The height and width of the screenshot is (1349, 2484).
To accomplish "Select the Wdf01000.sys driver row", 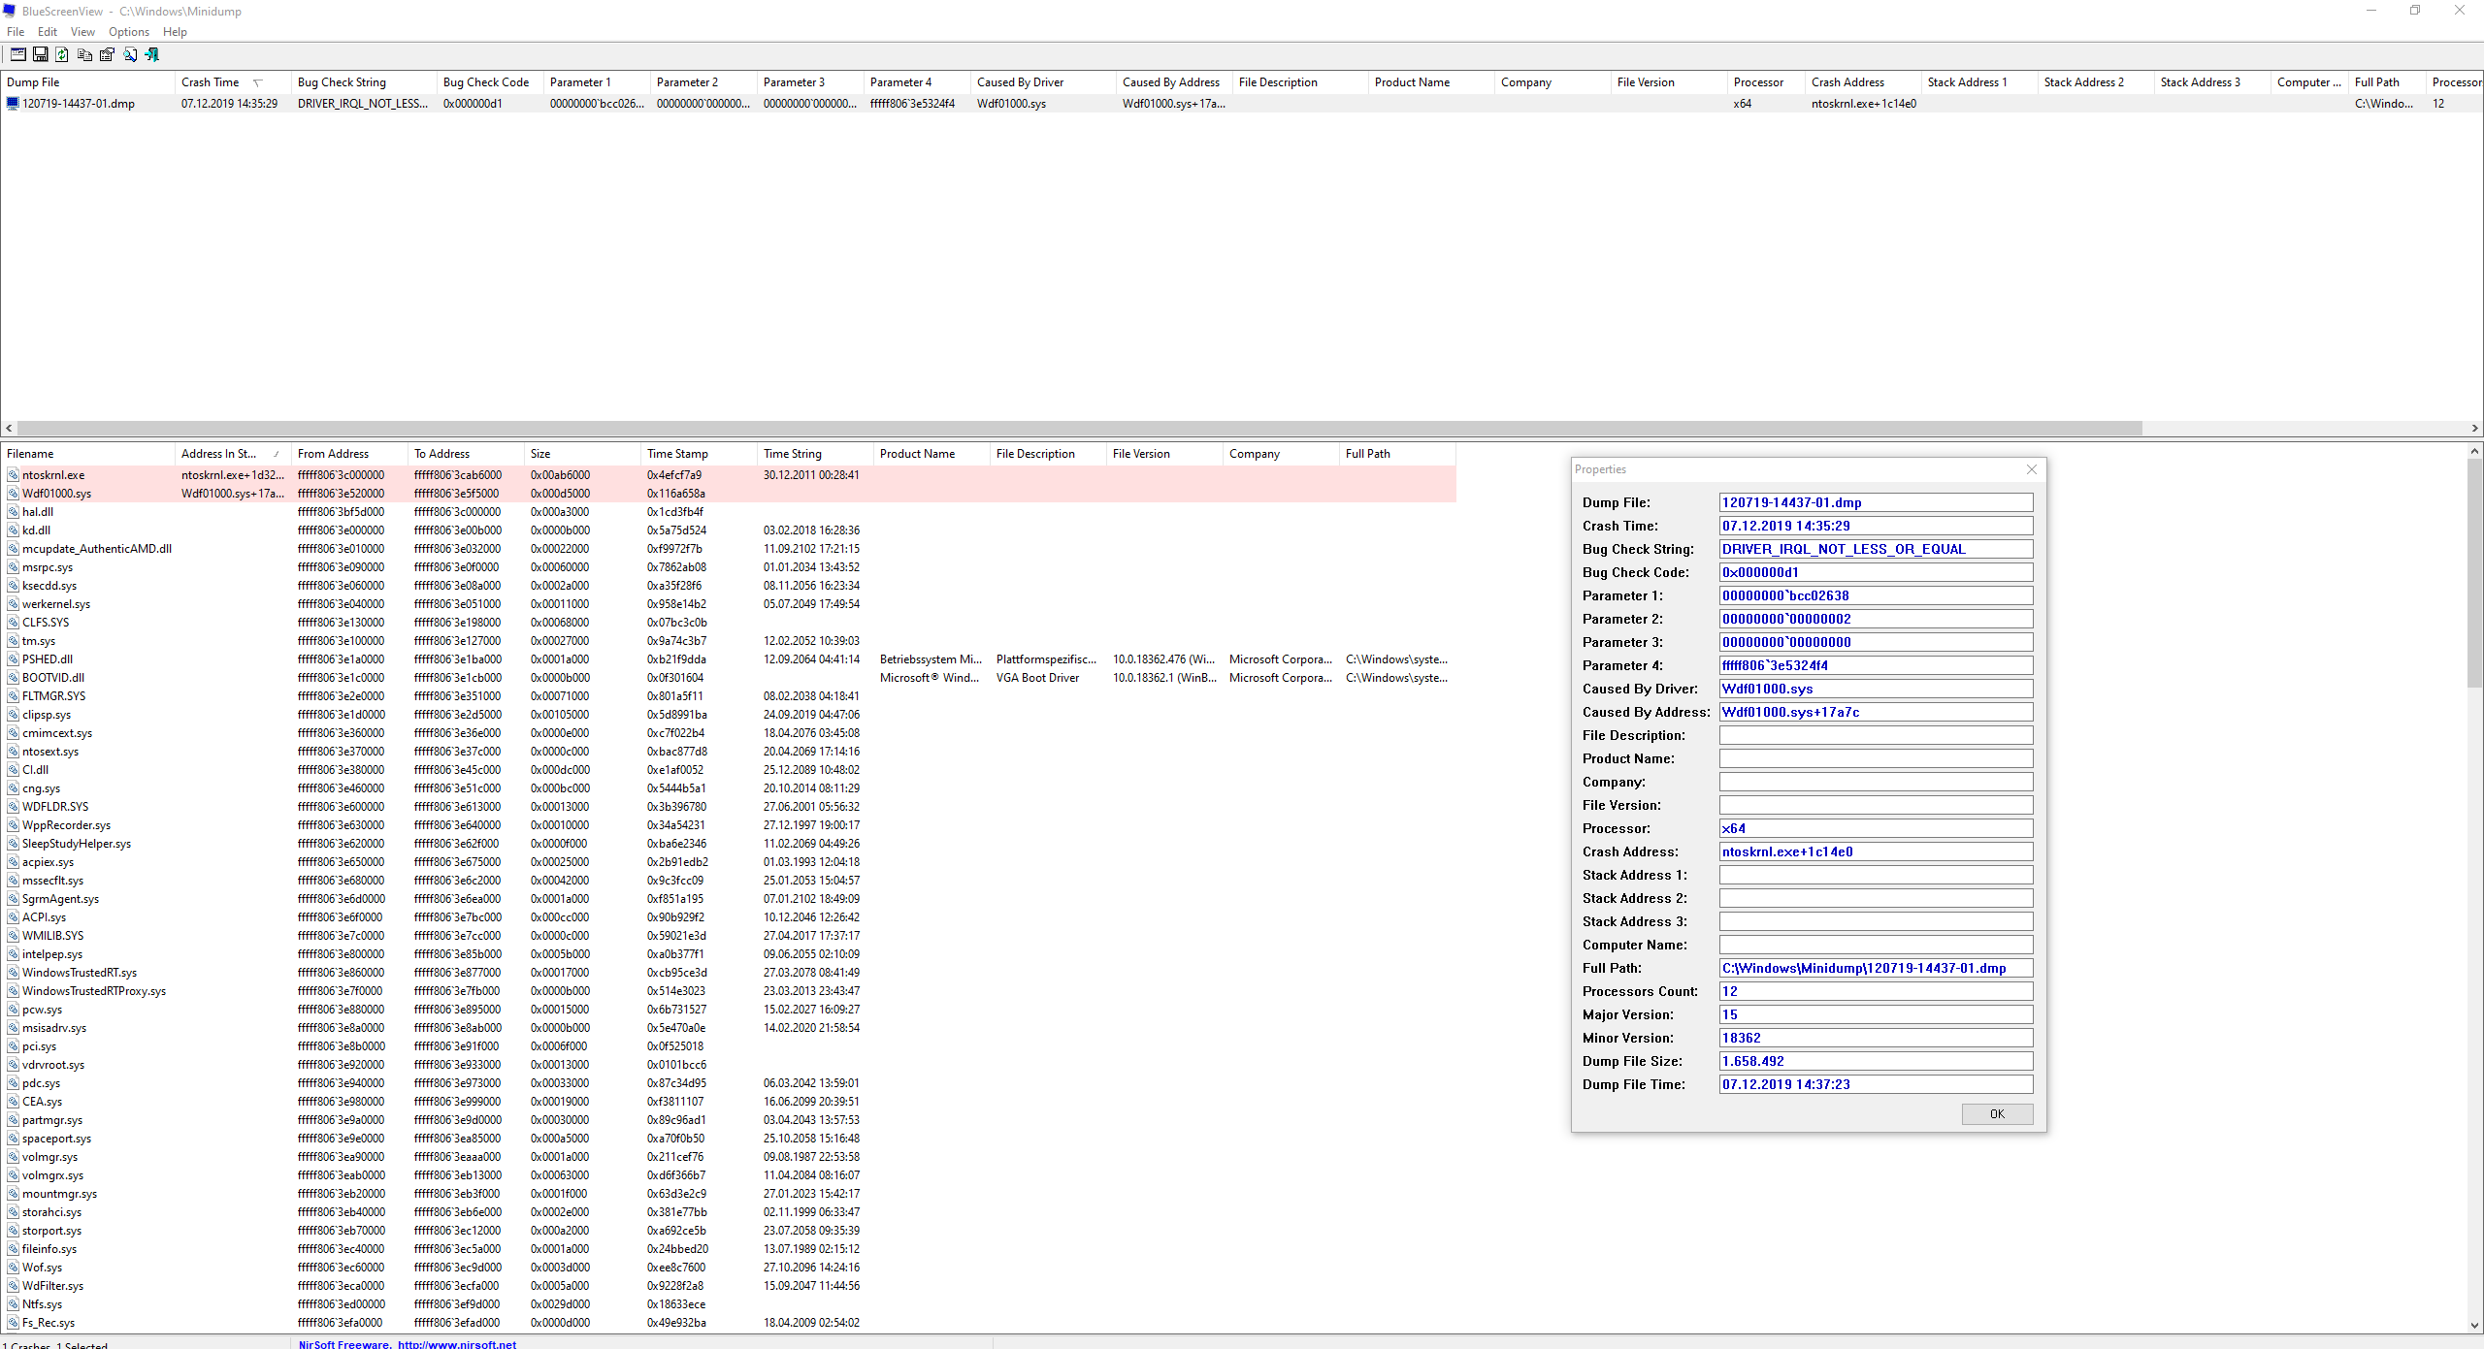I will click(x=57, y=494).
